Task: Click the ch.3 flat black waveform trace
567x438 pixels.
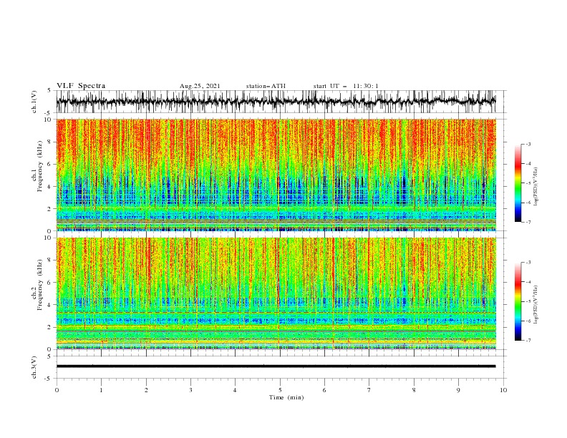Action: 276,366
